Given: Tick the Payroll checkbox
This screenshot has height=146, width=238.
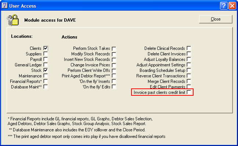Looking at the screenshot, I should [x=46, y=59].
